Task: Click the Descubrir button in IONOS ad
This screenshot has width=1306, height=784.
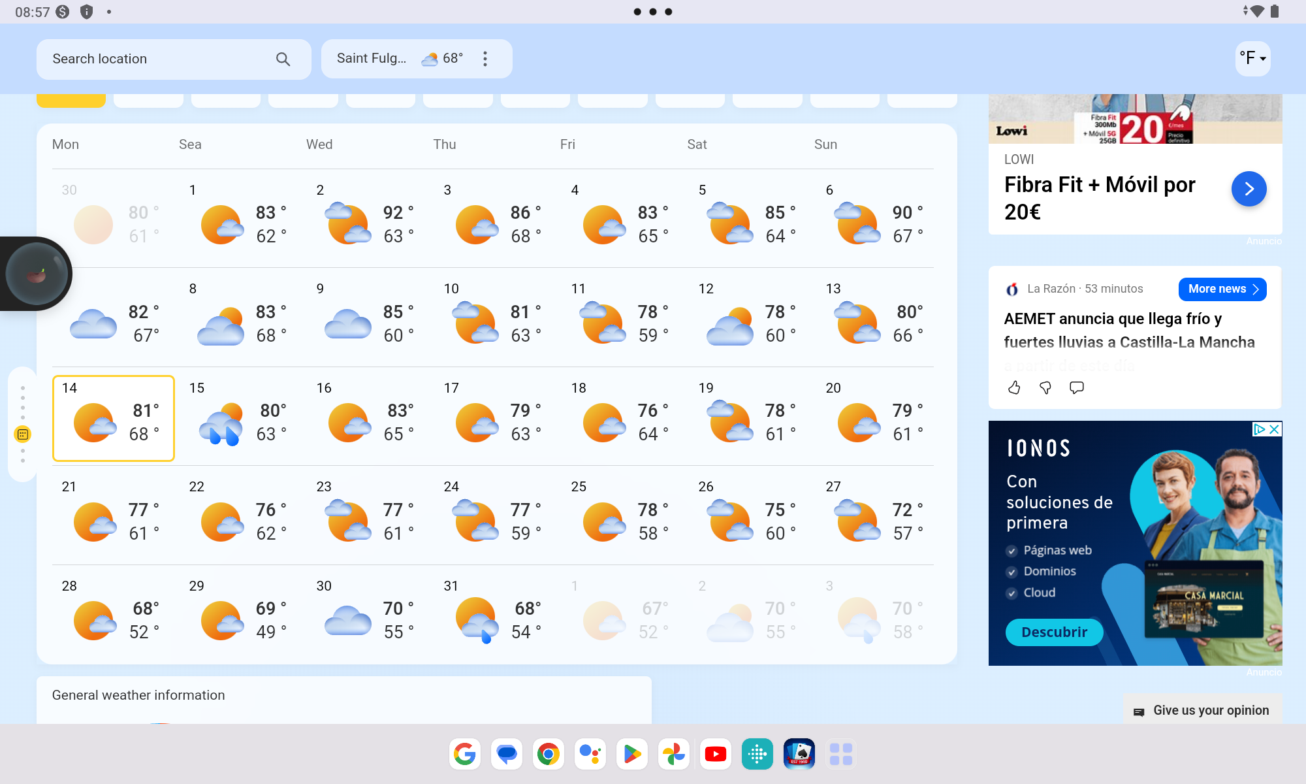Action: pyautogui.click(x=1055, y=632)
